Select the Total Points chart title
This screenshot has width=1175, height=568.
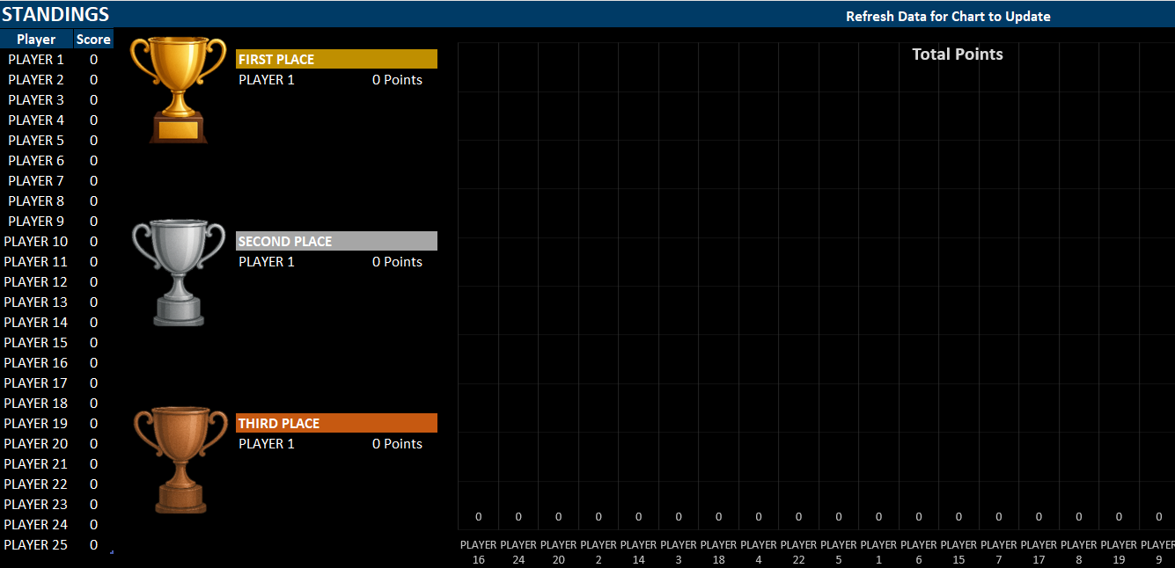(958, 54)
